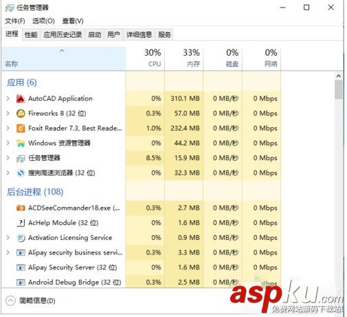Click the 任务管理器 process row icon
Screen dimensions: 347x317
tap(21, 158)
